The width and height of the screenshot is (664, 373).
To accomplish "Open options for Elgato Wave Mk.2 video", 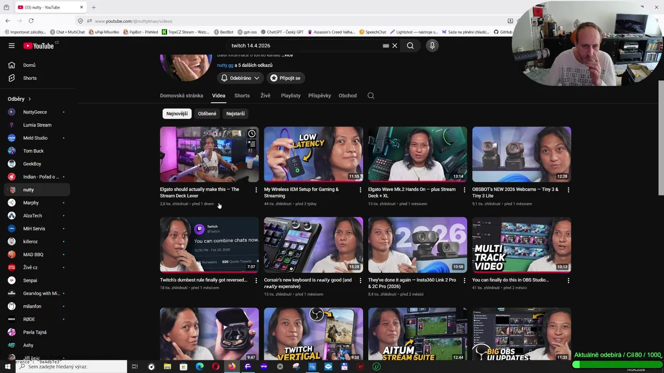I will coord(464,190).
